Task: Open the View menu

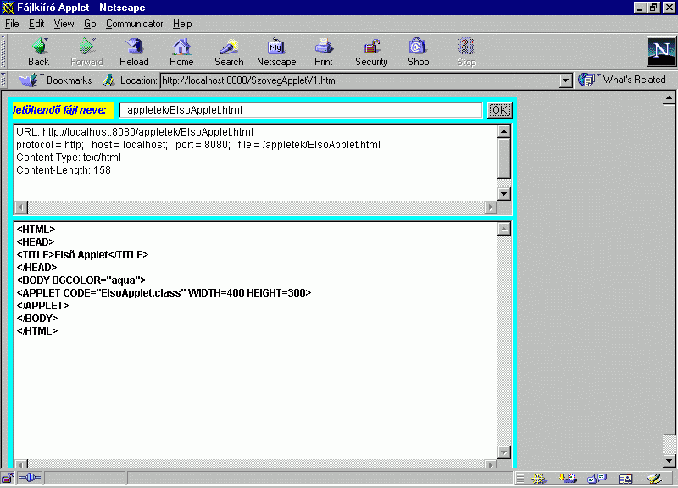Action: (64, 24)
